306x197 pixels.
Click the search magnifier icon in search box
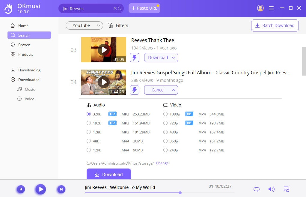(120, 8)
